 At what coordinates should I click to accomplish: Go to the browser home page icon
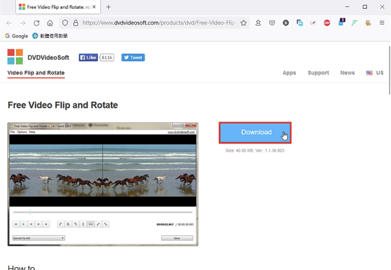50,23
